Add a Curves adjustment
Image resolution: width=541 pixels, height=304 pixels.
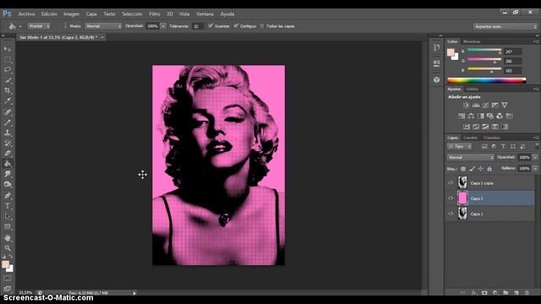[485, 105]
